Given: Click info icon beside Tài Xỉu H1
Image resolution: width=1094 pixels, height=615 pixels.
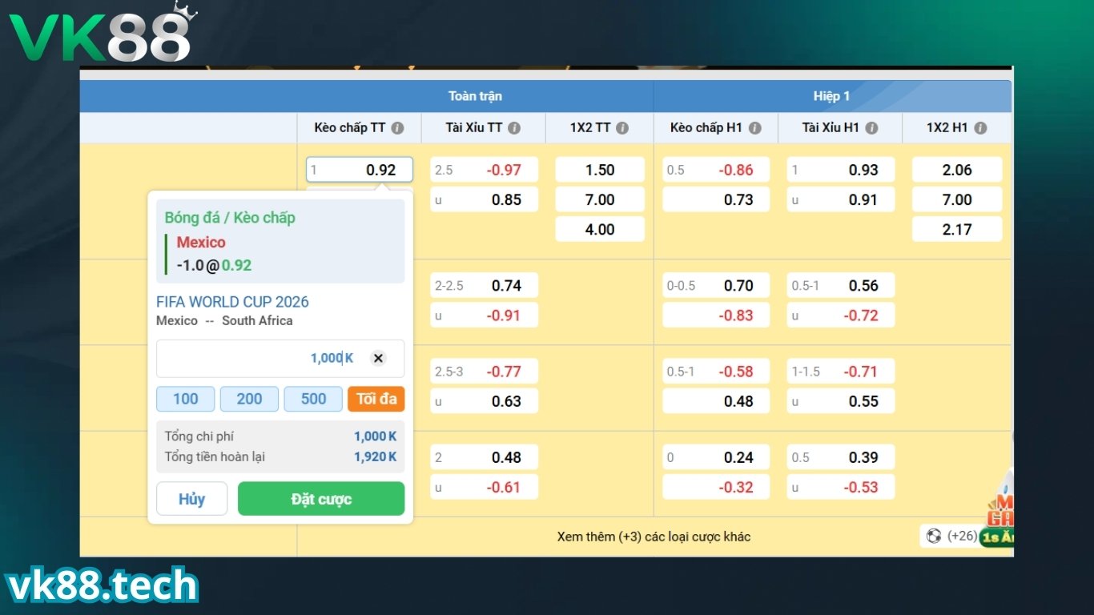Looking at the screenshot, I should [871, 128].
